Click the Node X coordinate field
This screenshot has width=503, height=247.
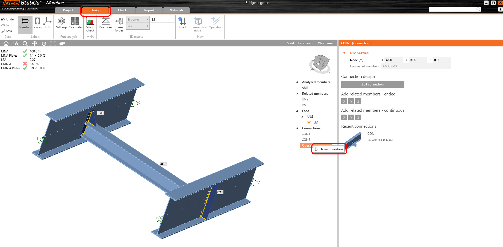[x=393, y=60]
